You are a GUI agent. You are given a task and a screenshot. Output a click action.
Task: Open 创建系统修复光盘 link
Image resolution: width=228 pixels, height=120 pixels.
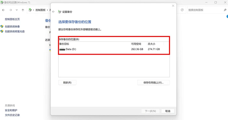coord(15,31)
